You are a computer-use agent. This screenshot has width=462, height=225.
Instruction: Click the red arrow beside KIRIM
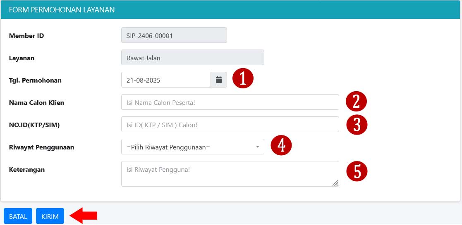click(84, 216)
